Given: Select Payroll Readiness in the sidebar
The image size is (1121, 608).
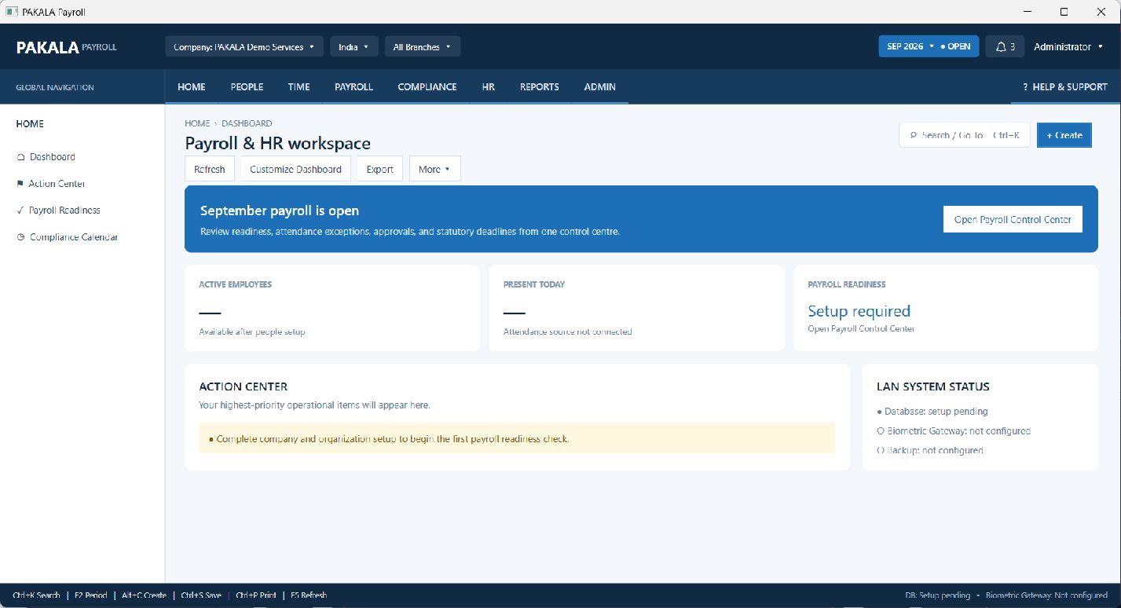Looking at the screenshot, I should click(58, 210).
